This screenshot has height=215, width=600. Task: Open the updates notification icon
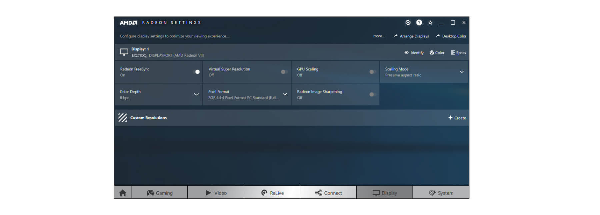[408, 23]
